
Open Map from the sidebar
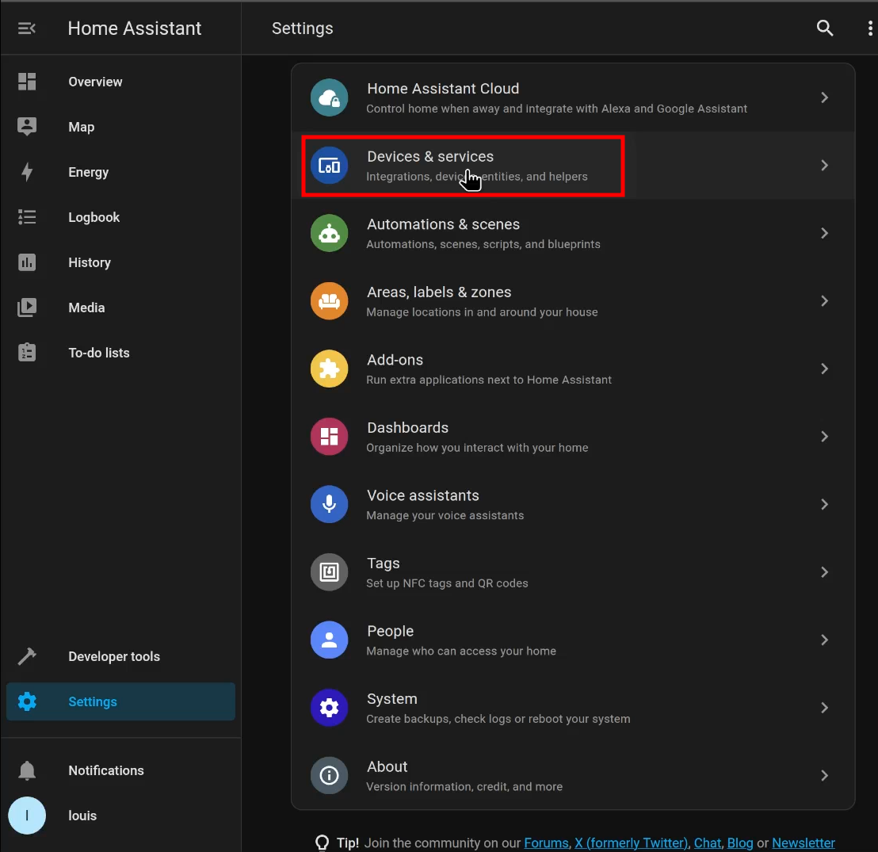[x=120, y=127]
